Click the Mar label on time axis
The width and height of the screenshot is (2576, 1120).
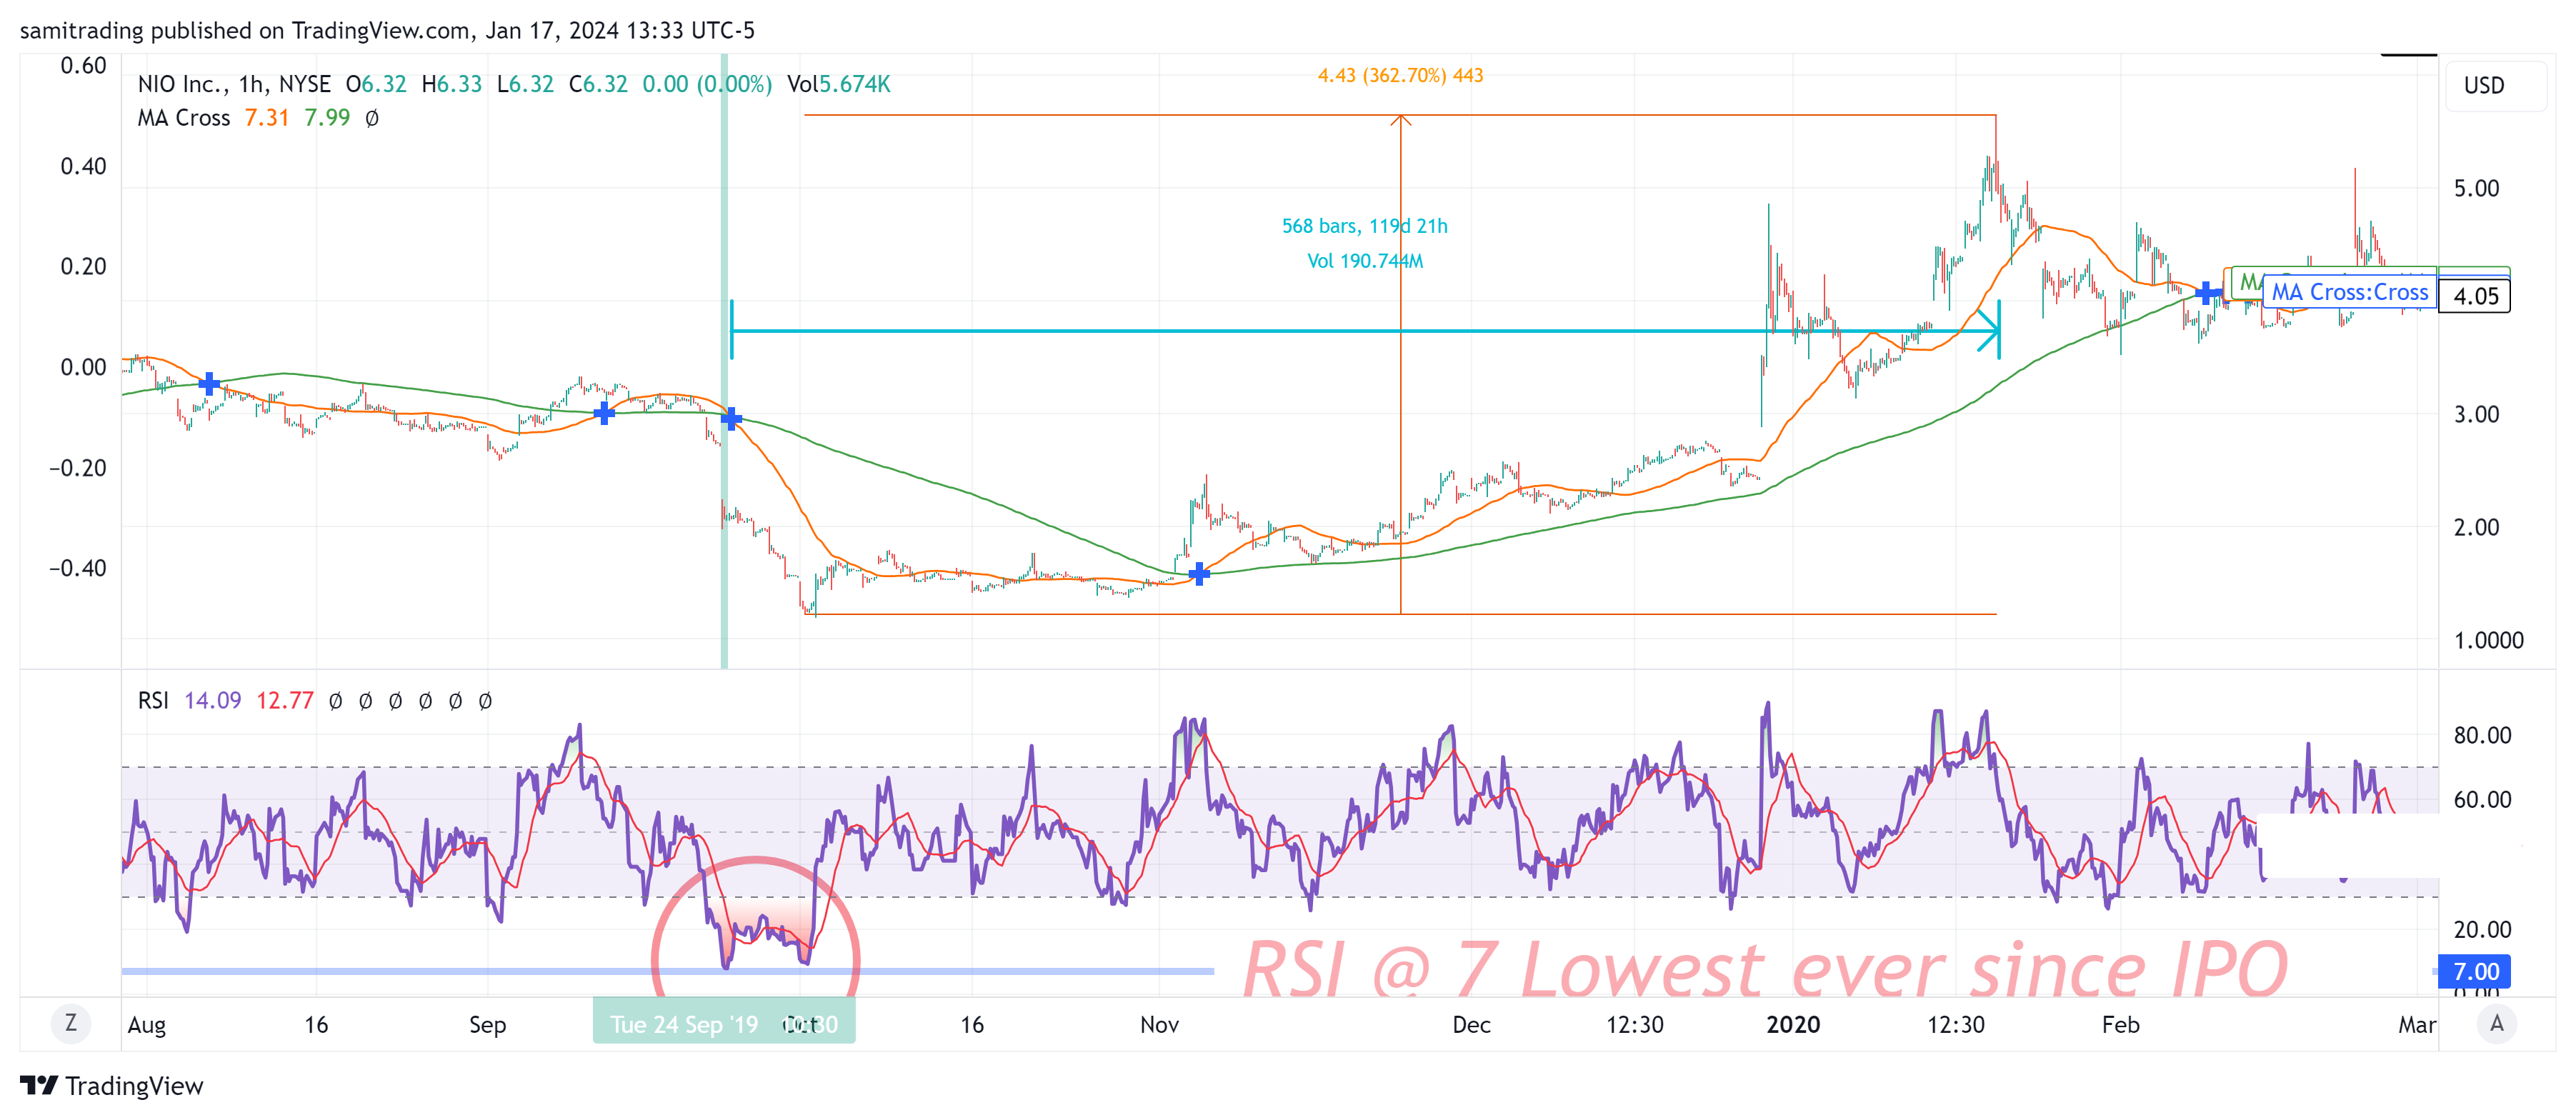(2416, 1024)
